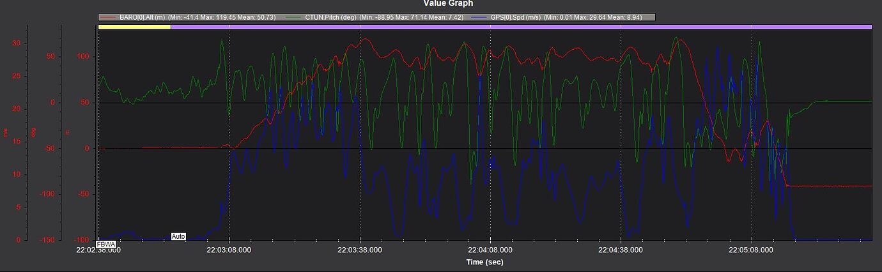Select the yellow FBWA mode bar segment

(x=134, y=27)
